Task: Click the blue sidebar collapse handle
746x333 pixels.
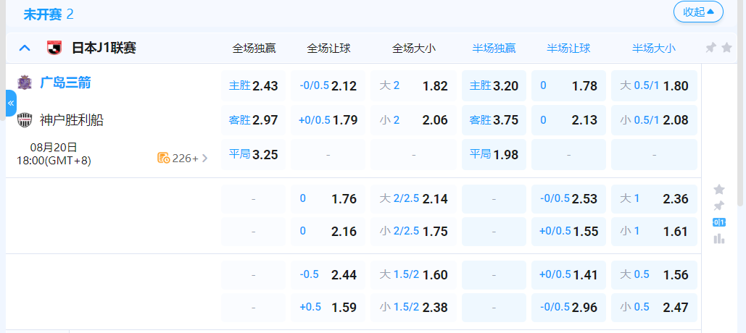Action: (10, 104)
